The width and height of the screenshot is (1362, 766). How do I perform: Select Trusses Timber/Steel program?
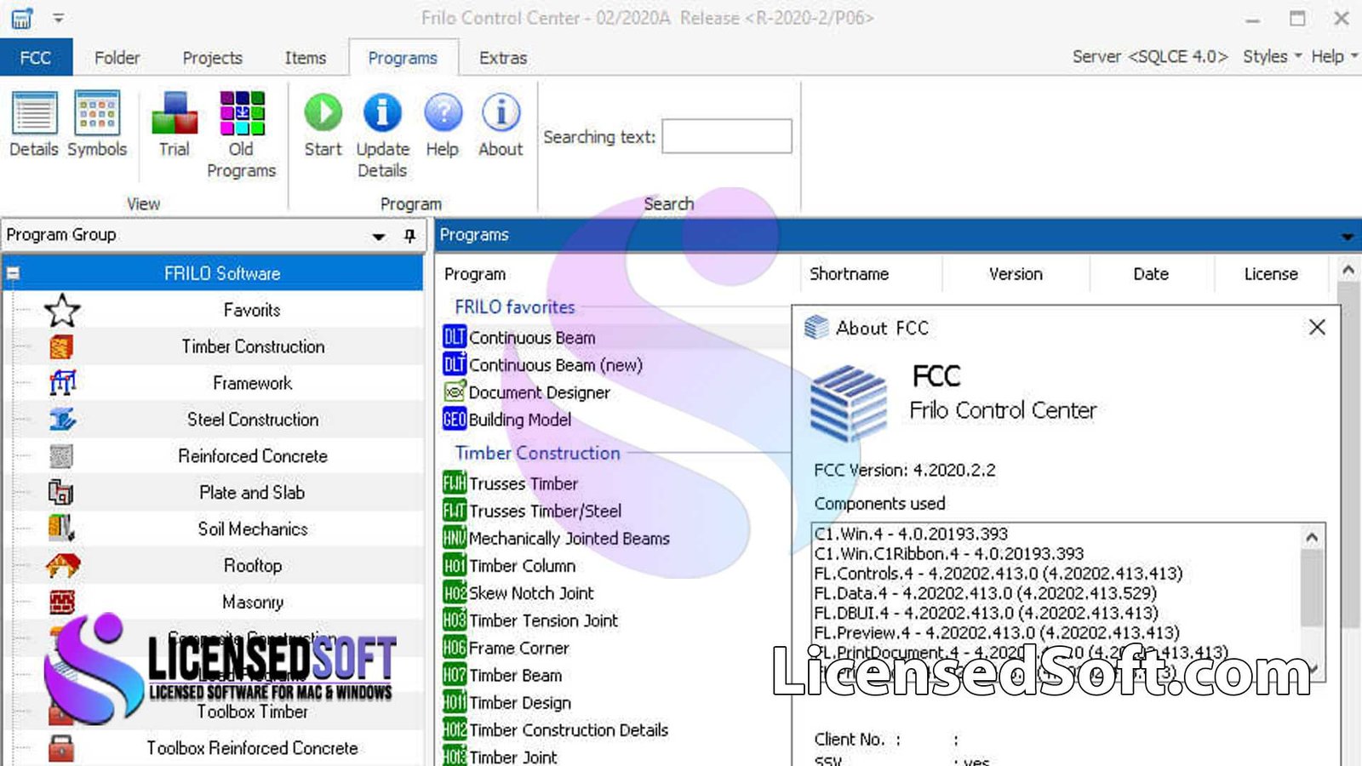[x=532, y=511]
